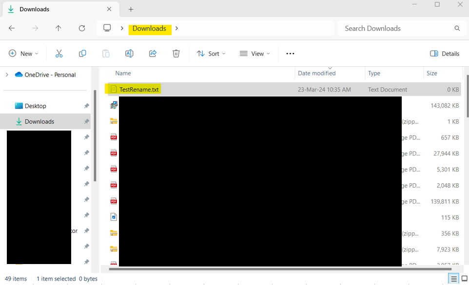Viewport: 469px width, 285px height.
Task: Select the 7,923 KB zipped folder icon
Action: (x=114, y=249)
